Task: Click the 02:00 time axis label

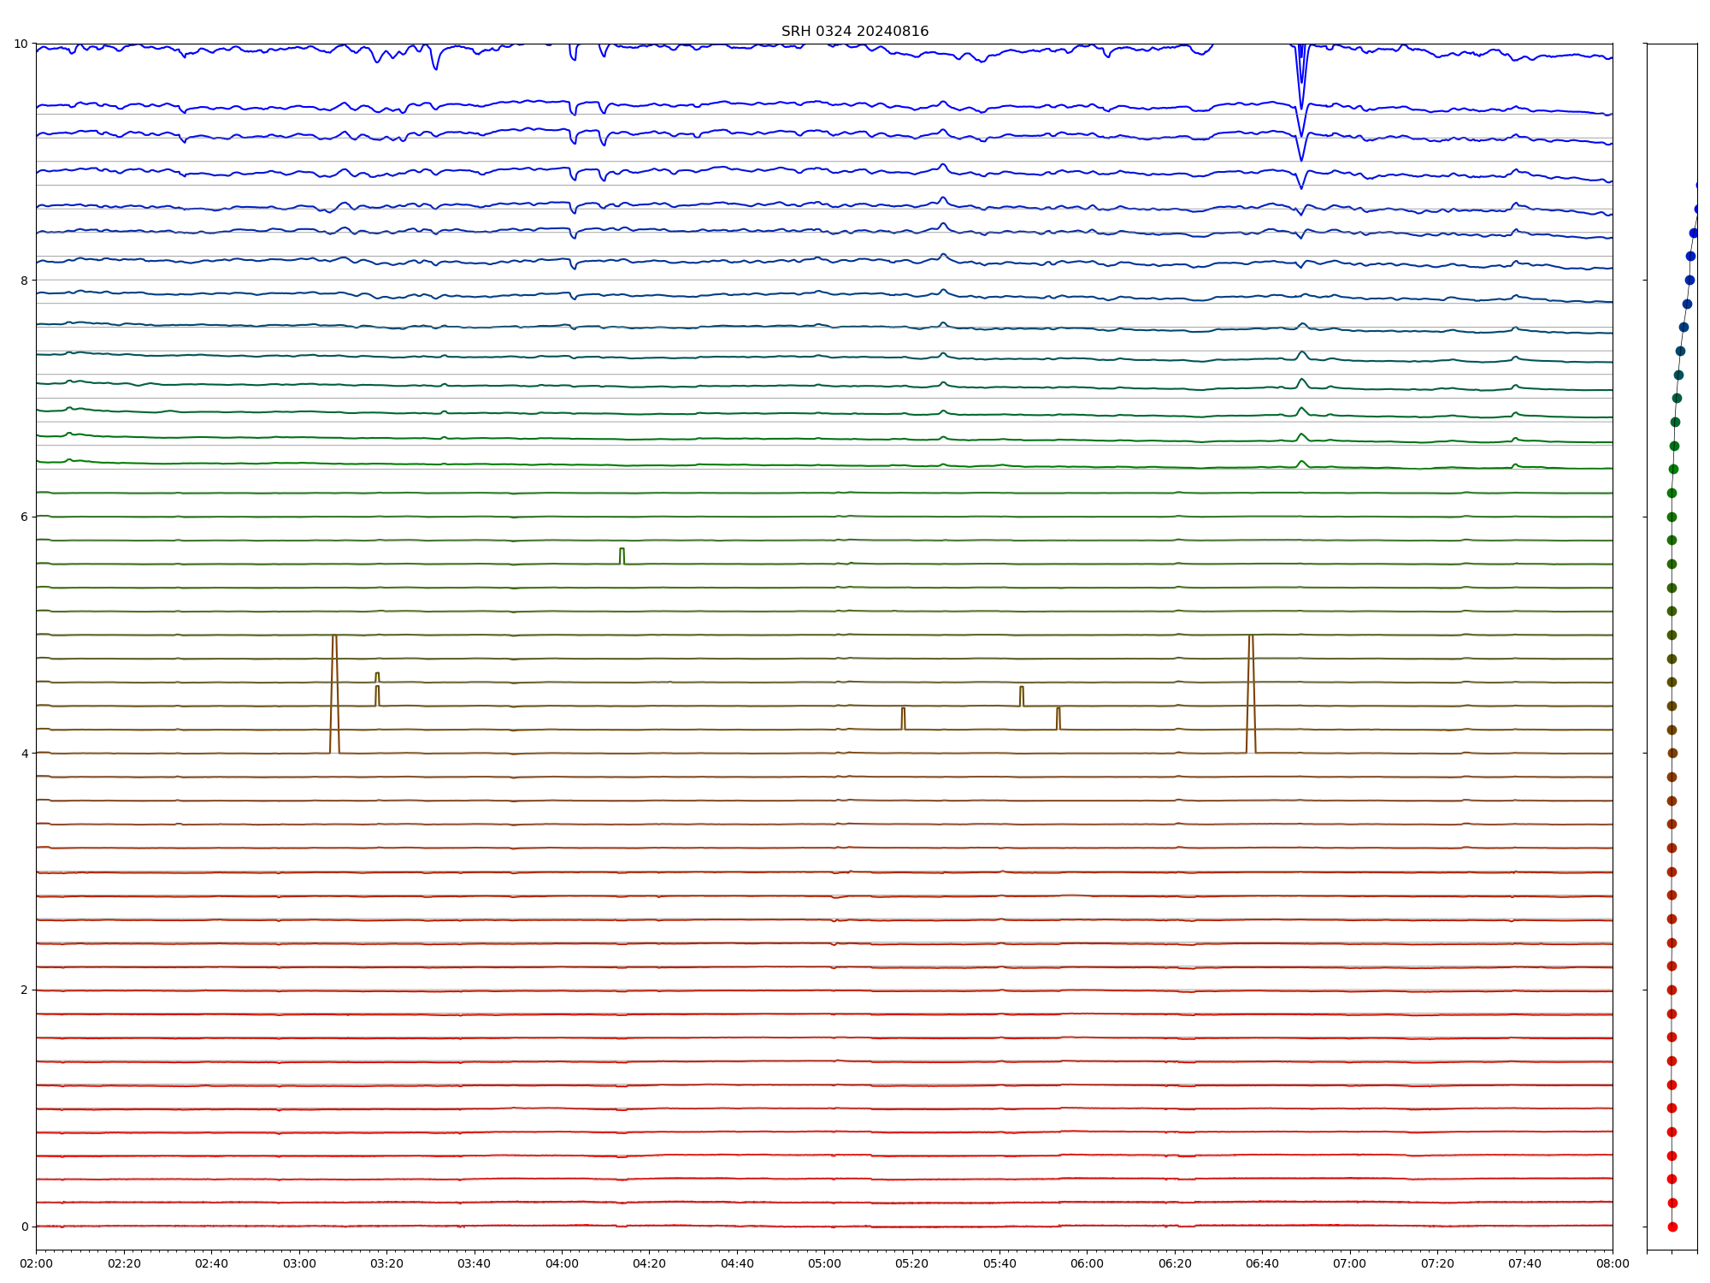Action: (36, 1263)
